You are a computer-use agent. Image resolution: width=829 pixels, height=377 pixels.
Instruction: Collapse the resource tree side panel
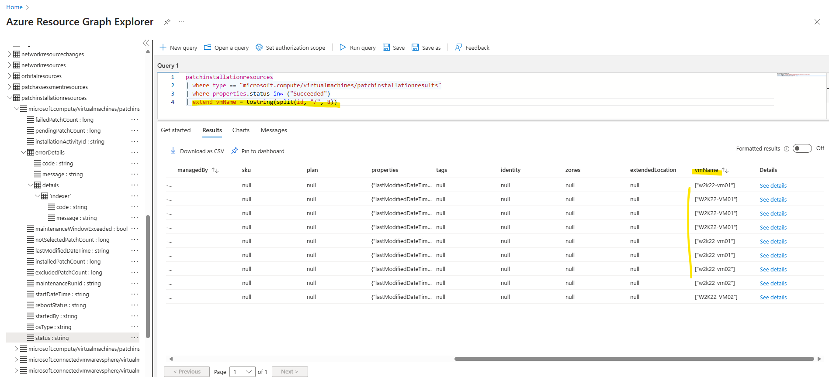click(146, 43)
